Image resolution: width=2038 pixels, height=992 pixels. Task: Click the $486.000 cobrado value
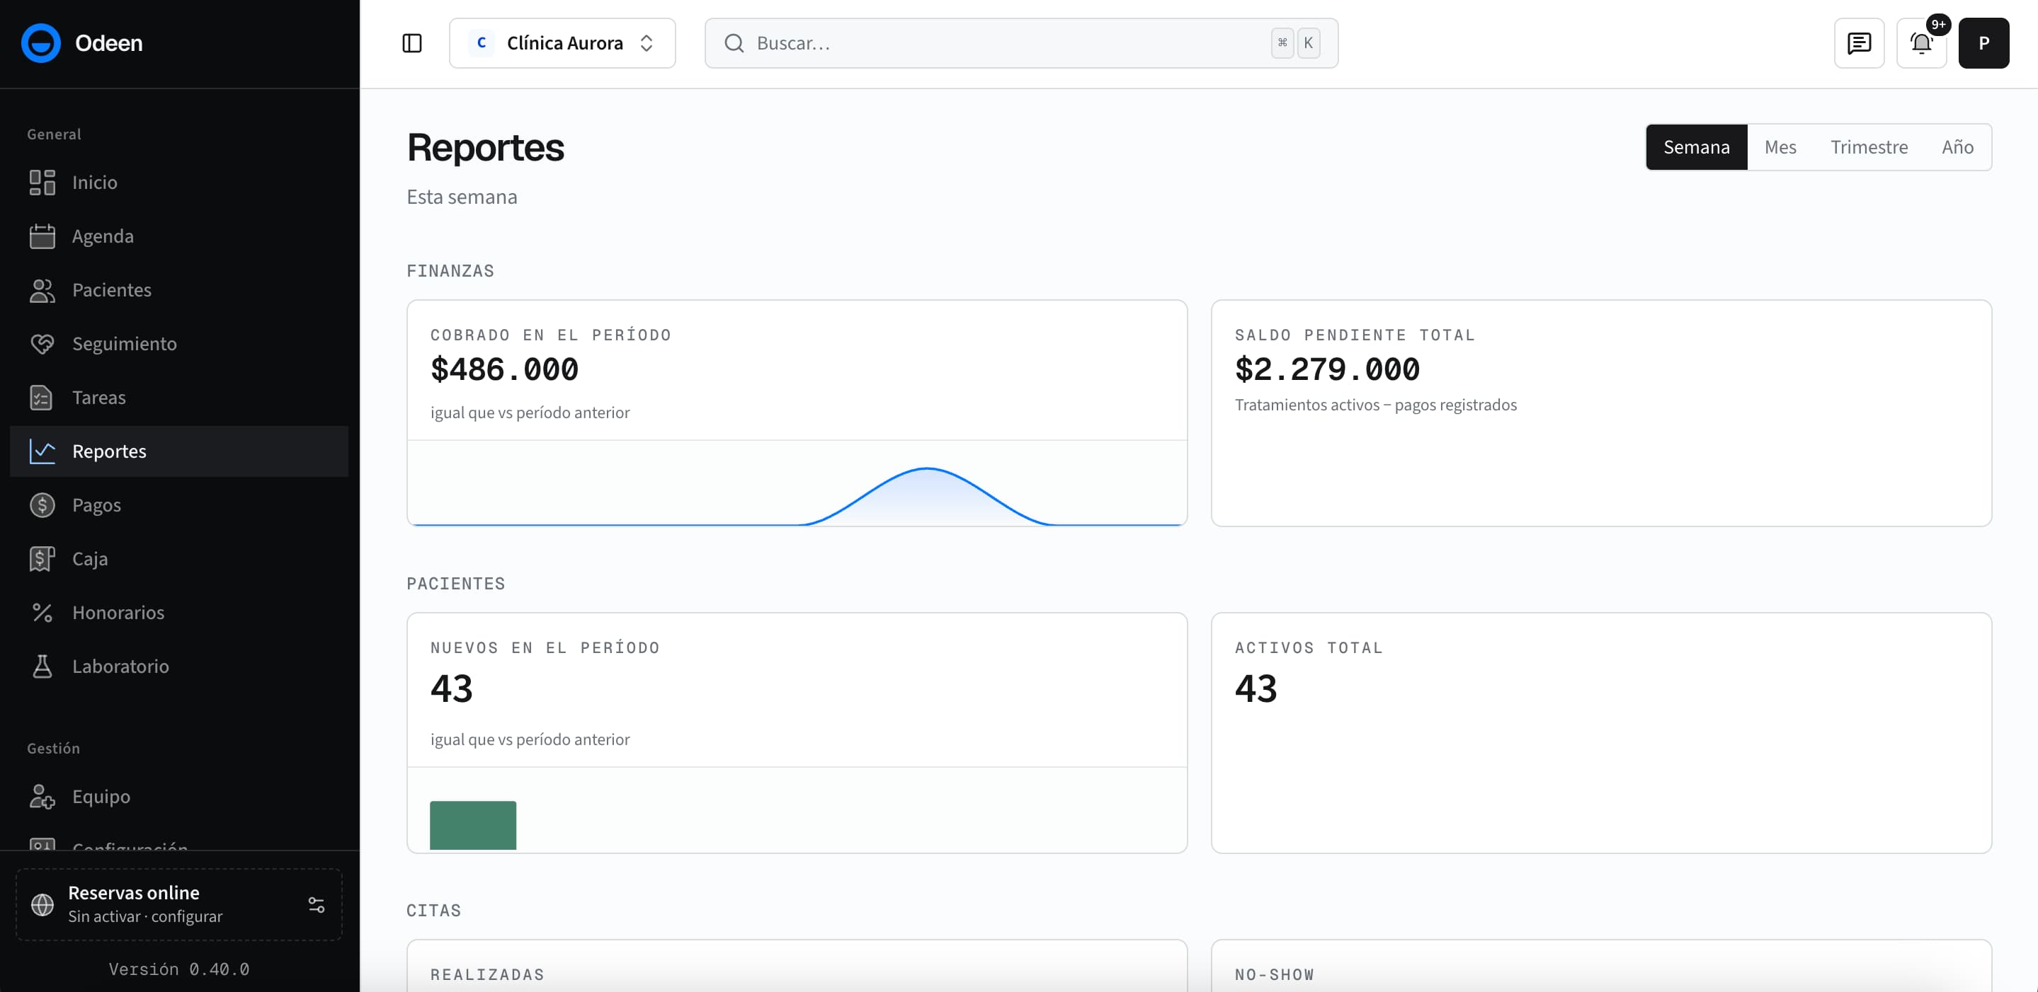coord(504,369)
